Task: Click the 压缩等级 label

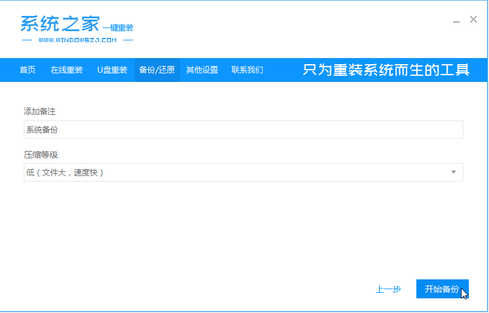Action: pos(40,155)
